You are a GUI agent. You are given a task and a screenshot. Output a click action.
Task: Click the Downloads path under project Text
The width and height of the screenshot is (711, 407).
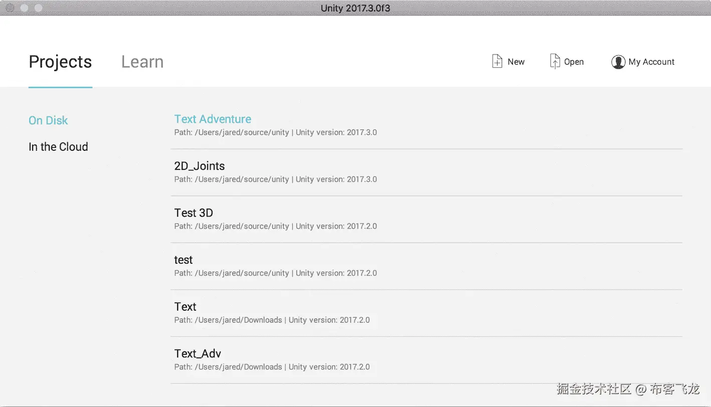272,320
